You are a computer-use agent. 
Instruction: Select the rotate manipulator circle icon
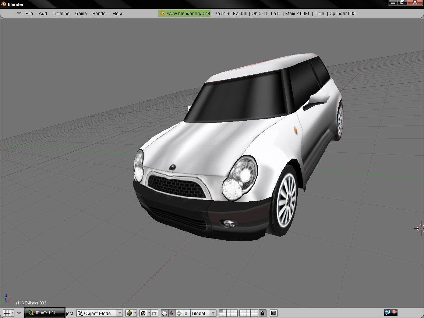[x=179, y=313]
